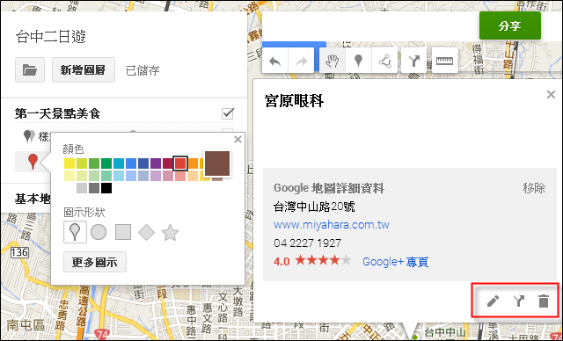The image size is (563, 341).
Task: Click the phone number 04 2227 1927
Action: (307, 243)
